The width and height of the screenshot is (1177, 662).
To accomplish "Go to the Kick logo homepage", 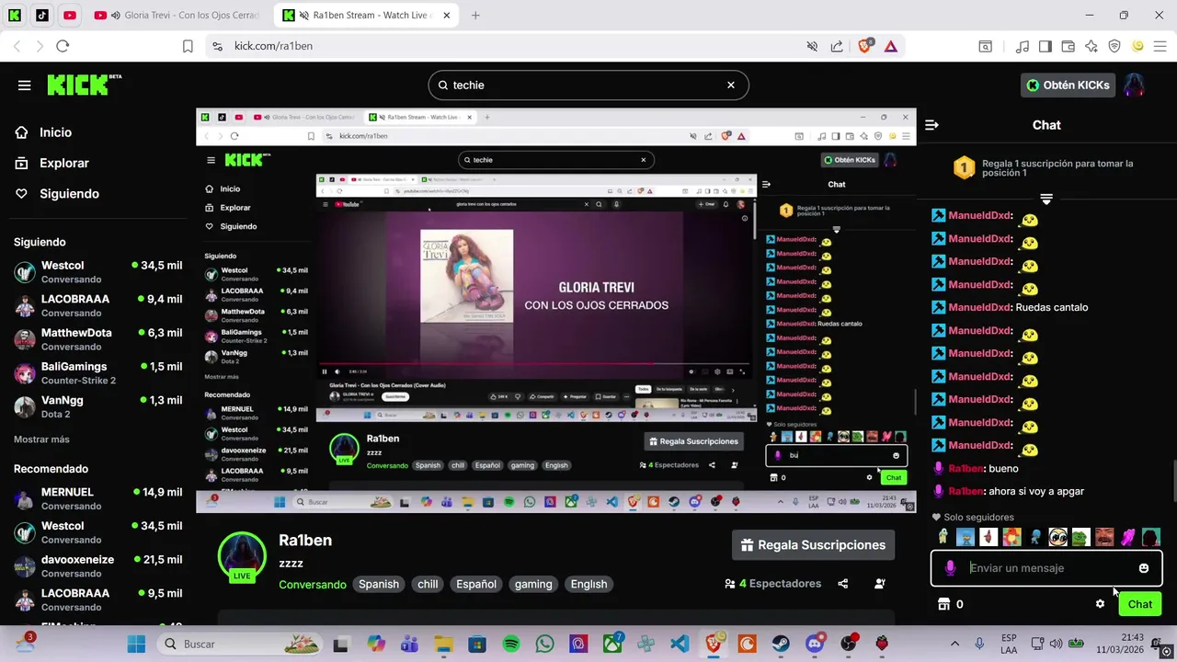I will click(84, 85).
